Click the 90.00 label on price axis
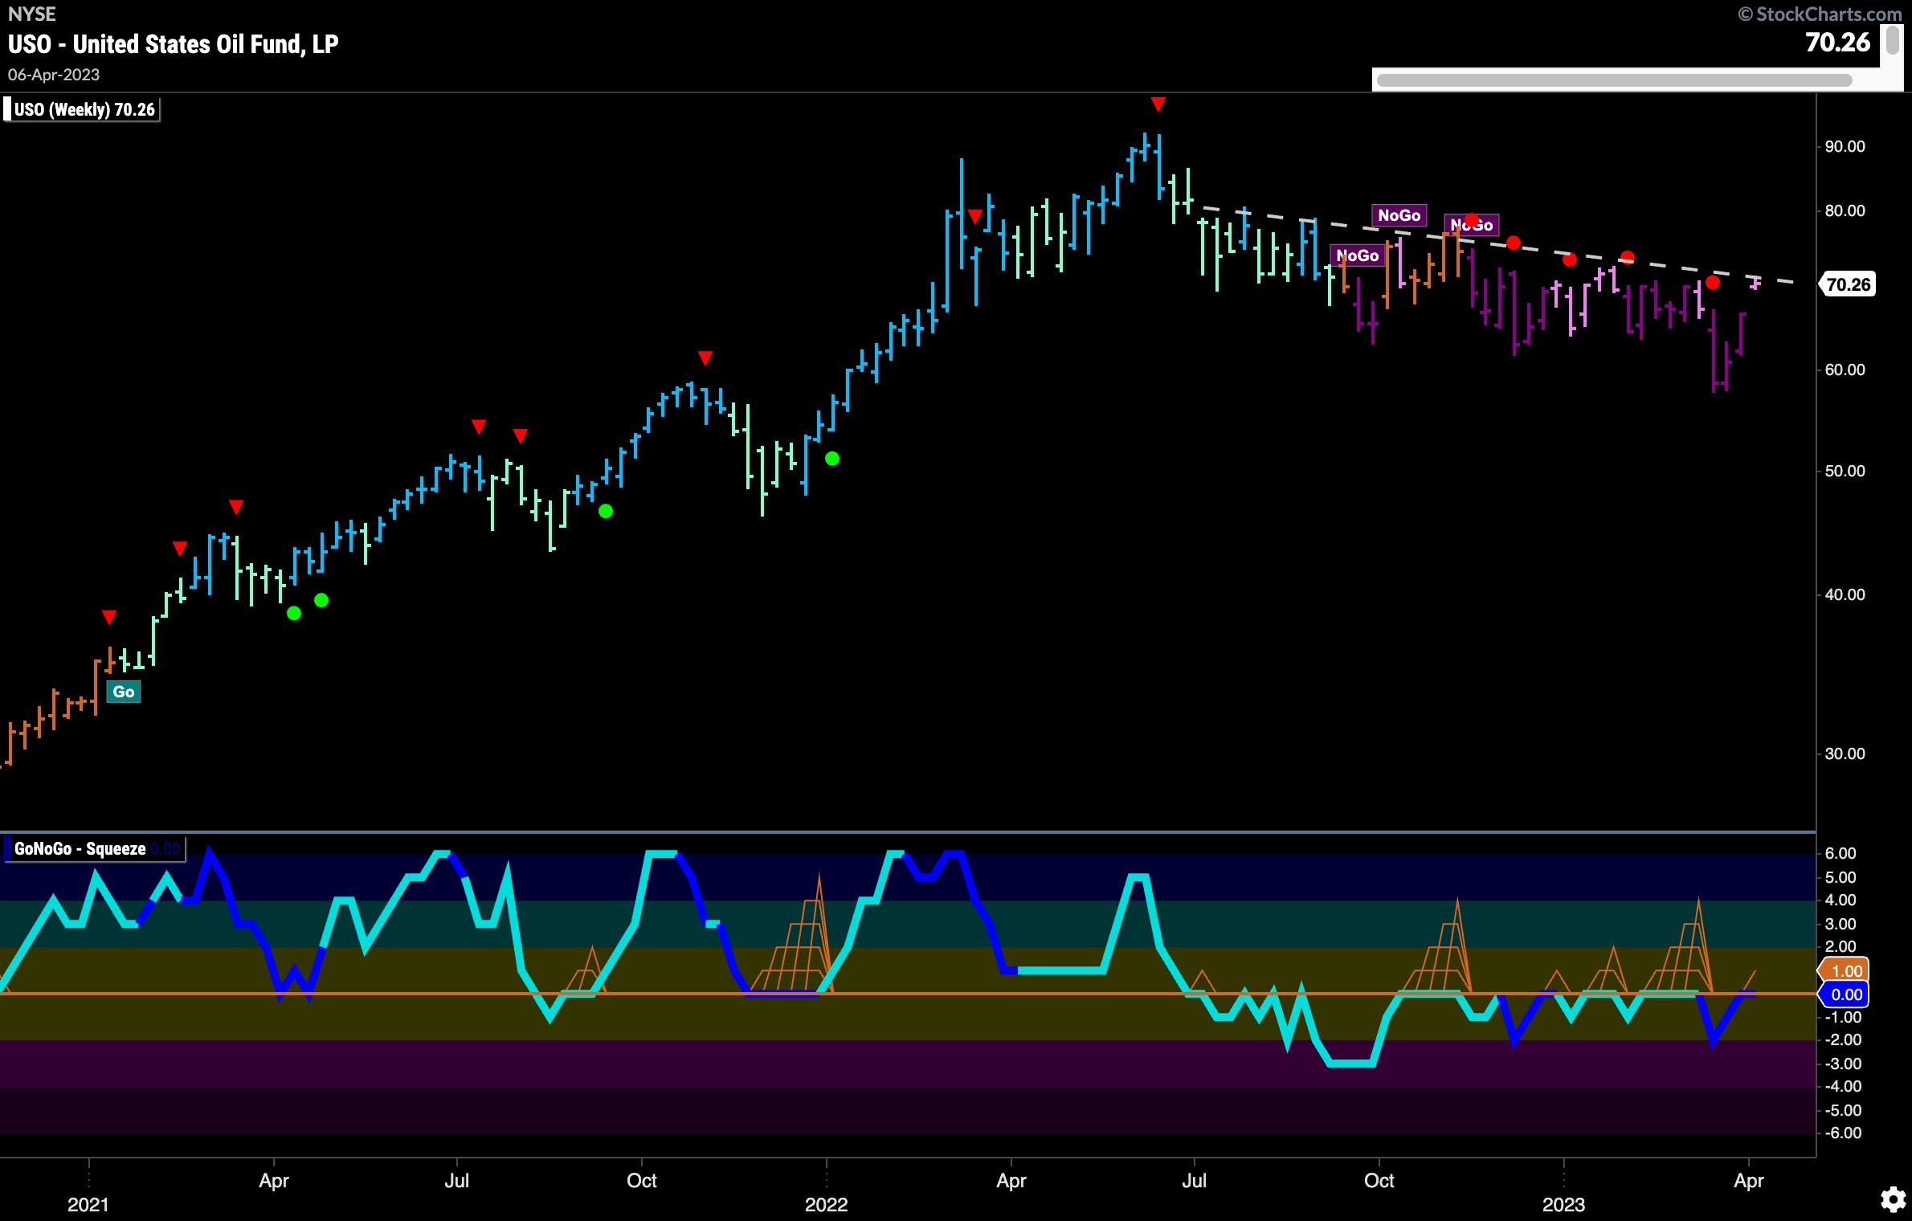 pos(1845,146)
